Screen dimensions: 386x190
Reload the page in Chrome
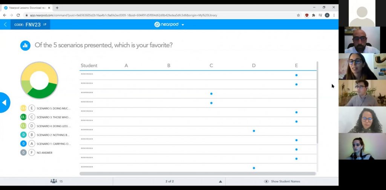pyautogui.click(x=18, y=15)
